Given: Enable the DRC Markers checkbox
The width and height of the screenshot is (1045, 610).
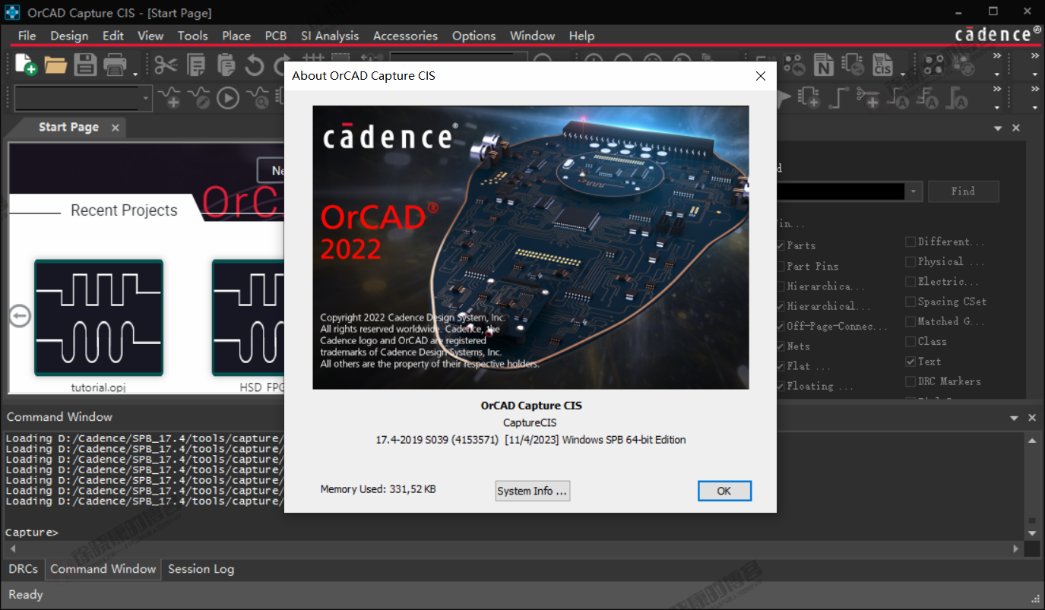Looking at the screenshot, I should click(910, 382).
